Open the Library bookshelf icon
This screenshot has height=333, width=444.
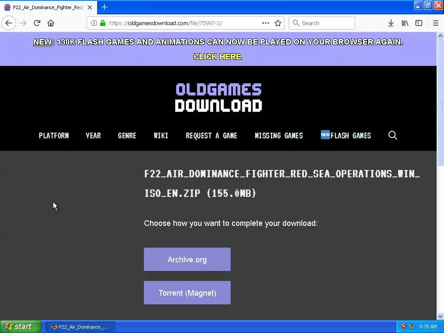point(405,23)
